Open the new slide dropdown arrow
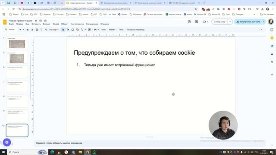 23,30
